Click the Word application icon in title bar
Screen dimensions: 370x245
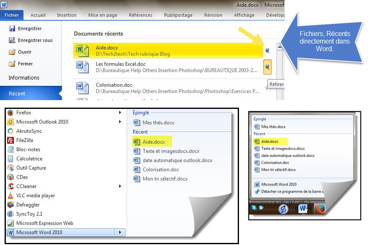(4, 5)
